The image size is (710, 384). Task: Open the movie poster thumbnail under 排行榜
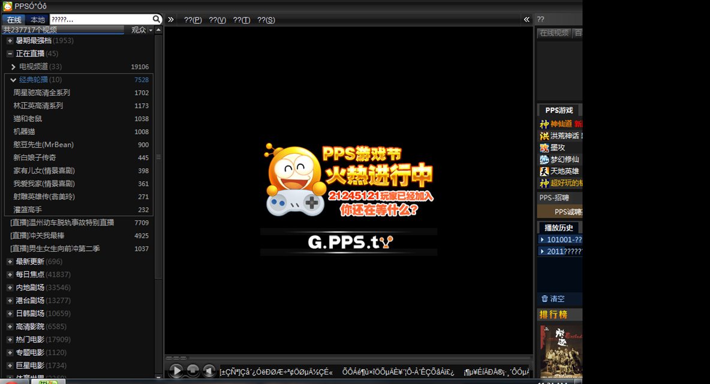tap(561, 352)
